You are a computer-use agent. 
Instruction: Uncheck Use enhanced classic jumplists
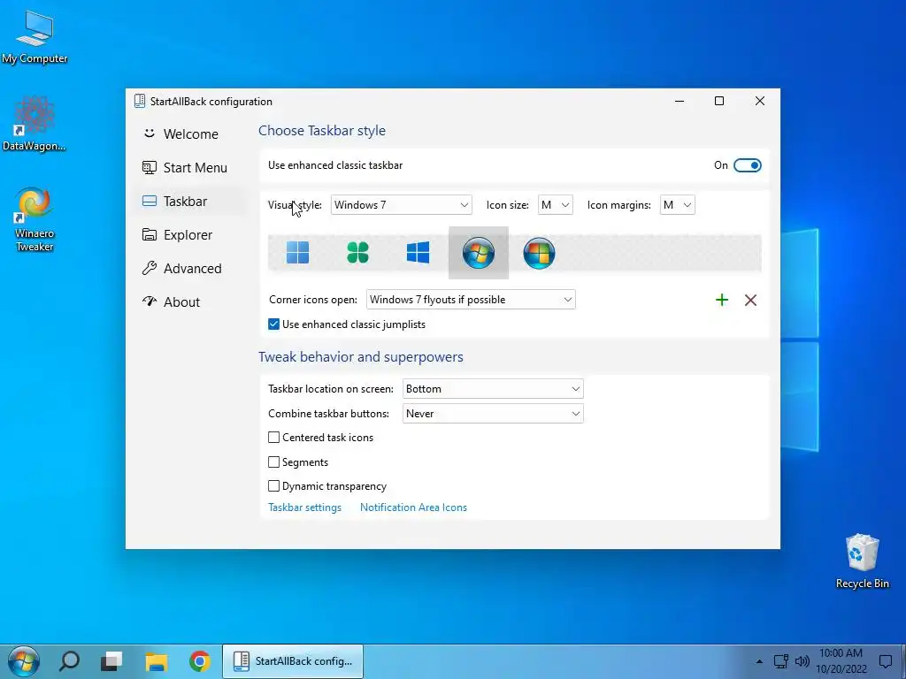[274, 324]
